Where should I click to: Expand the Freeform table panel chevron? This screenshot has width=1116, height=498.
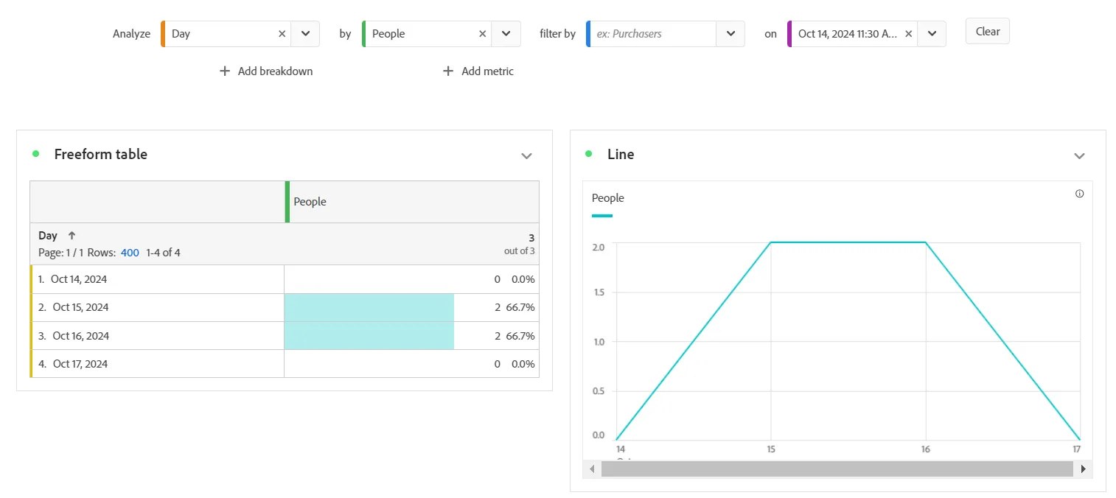[526, 155]
